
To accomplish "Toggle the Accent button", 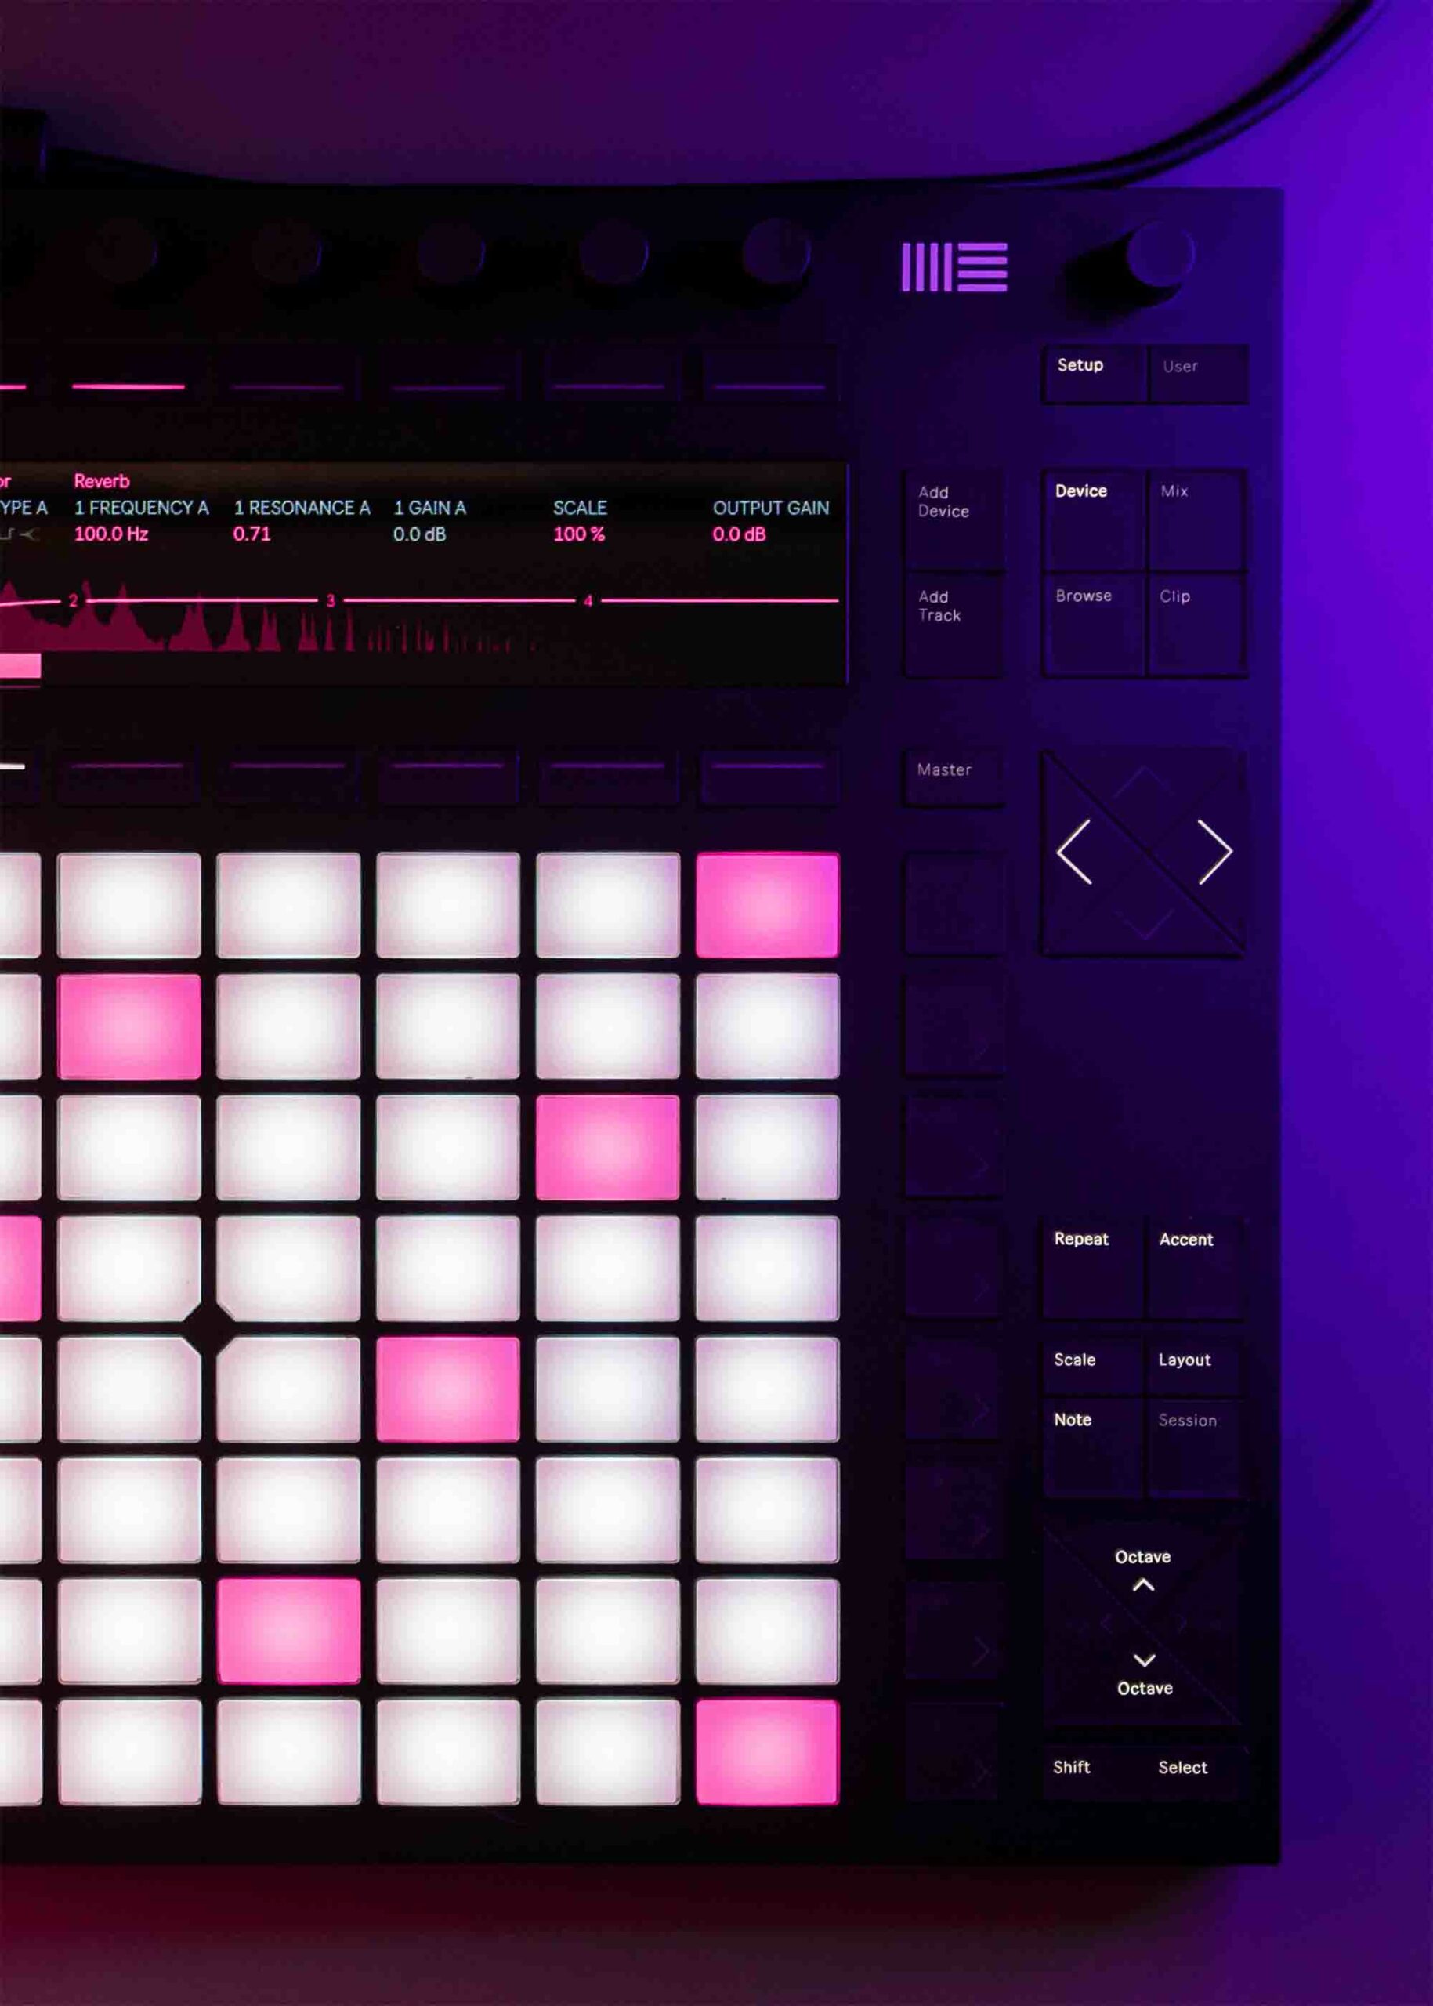I will point(1195,1266).
